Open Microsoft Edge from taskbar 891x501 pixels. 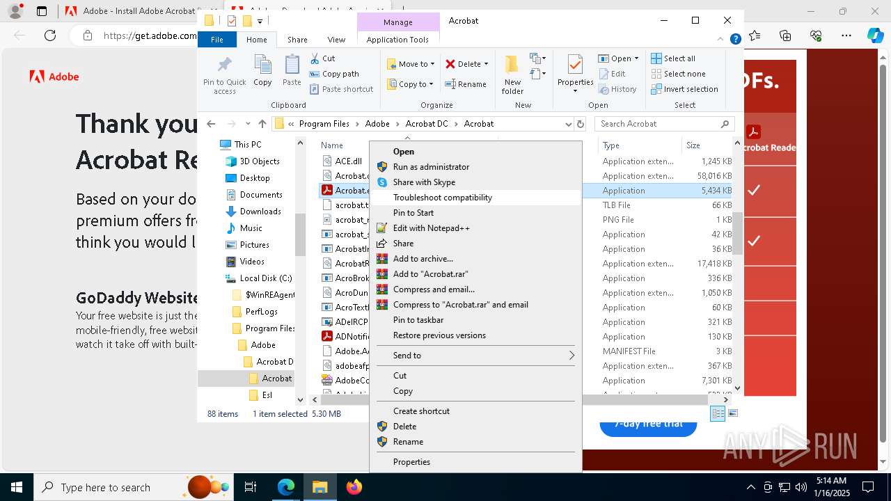click(286, 487)
